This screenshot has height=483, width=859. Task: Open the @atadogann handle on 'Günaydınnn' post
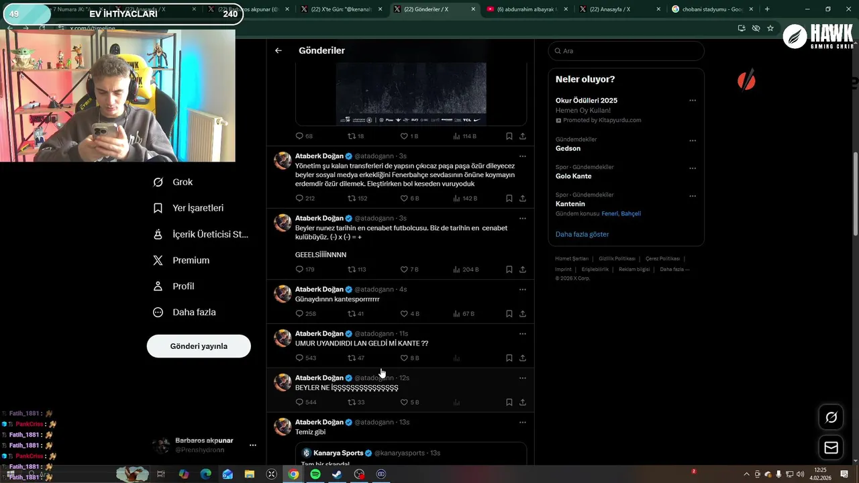(374, 289)
